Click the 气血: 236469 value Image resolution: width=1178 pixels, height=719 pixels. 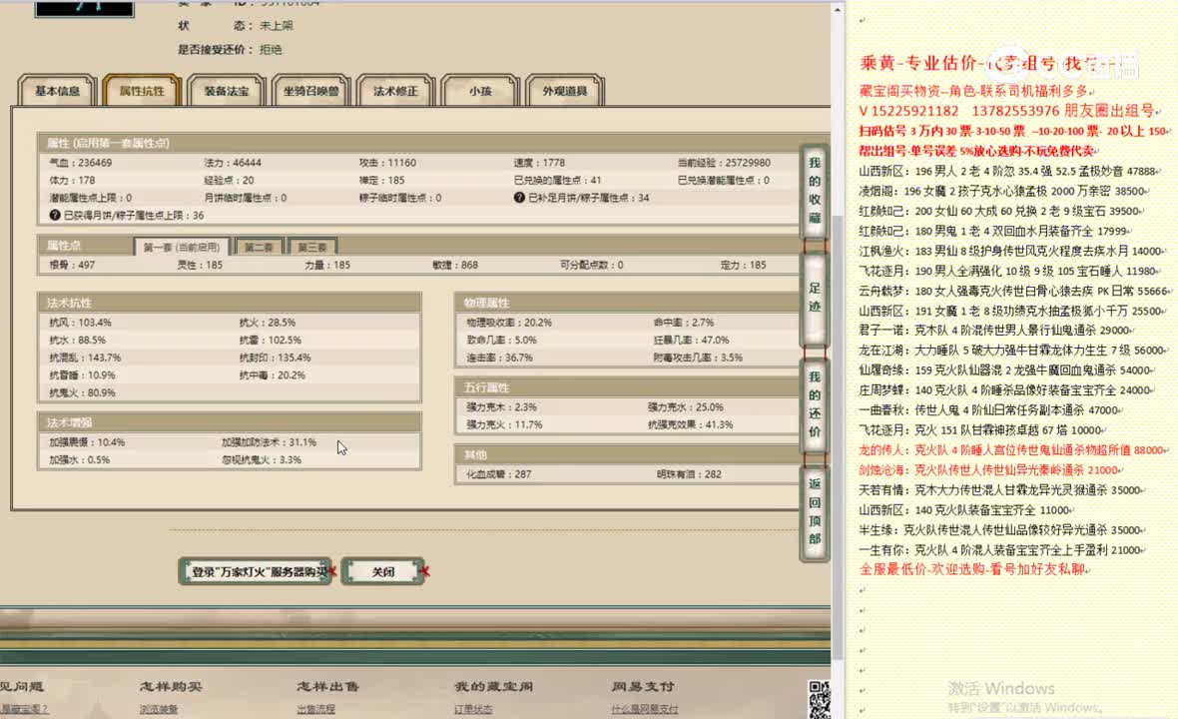tap(81, 163)
